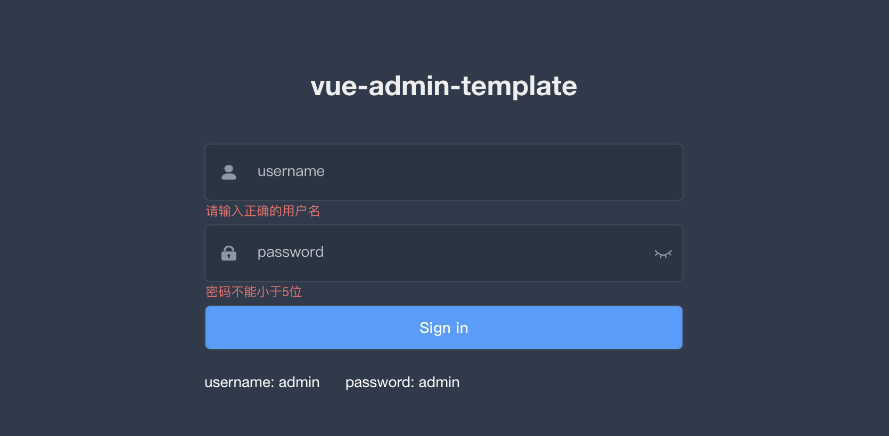Viewport: 889px width, 436px height.
Task: Select the red error text under username field
Action: 262,211
